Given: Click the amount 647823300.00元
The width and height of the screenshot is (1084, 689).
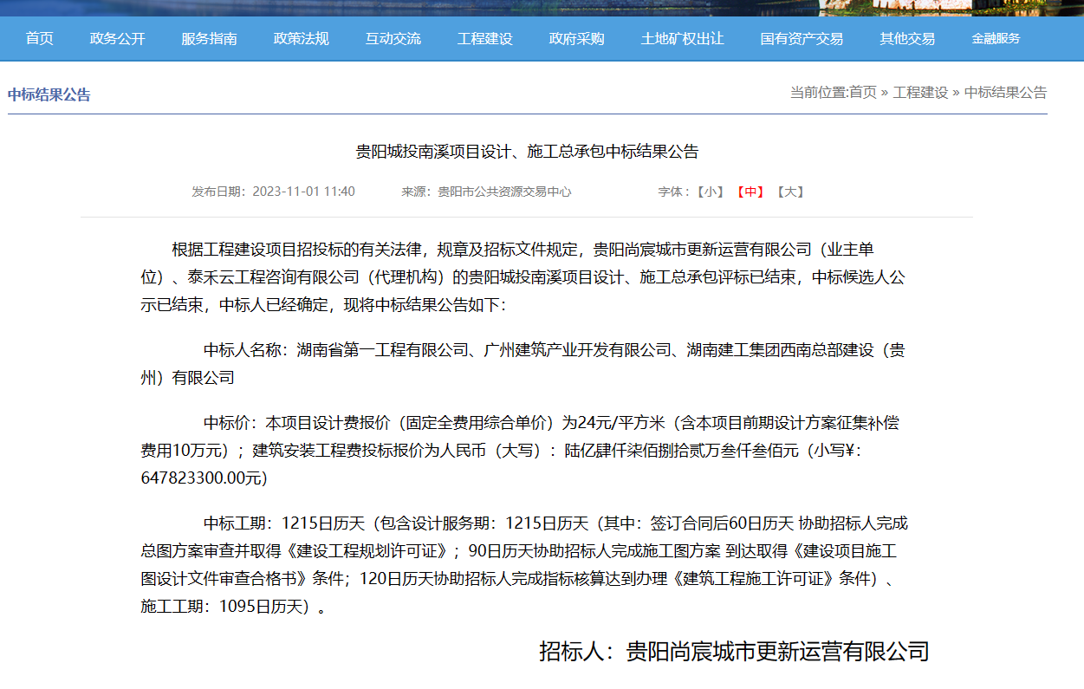Looking at the screenshot, I should click(x=204, y=478).
